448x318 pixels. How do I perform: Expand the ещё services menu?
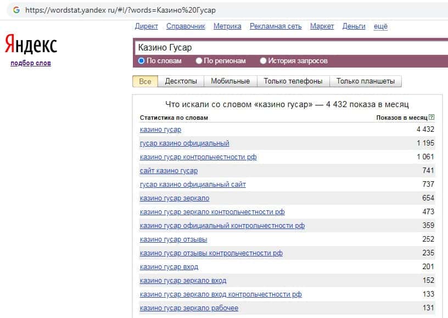(x=380, y=26)
